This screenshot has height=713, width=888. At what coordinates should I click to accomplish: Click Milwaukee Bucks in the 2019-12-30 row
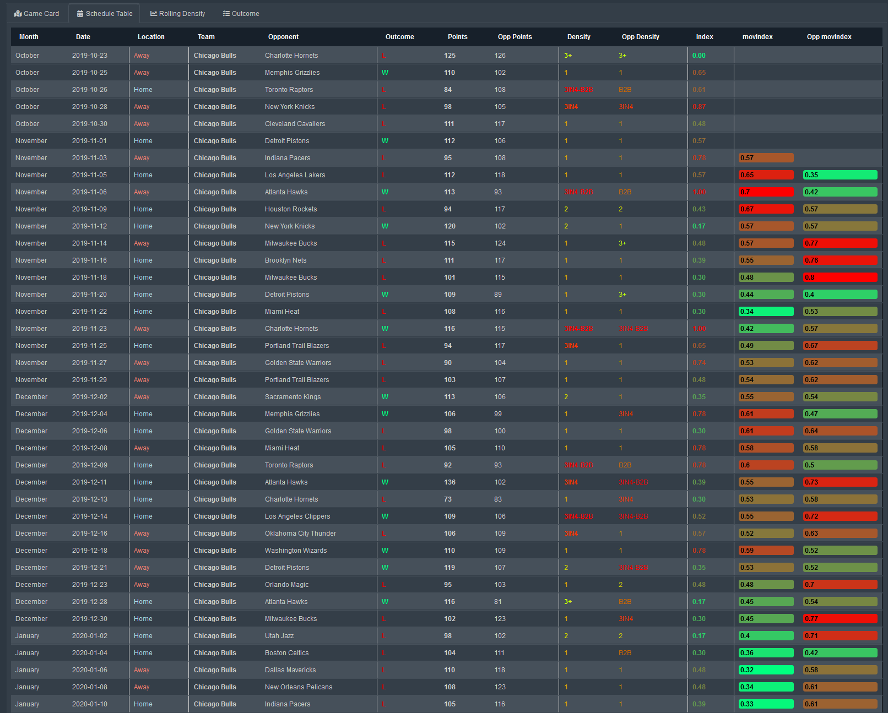(x=291, y=619)
